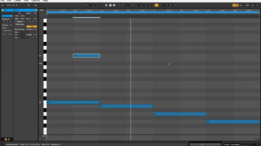Open the Groove None chooser
Image resolution: width=261 pixels, height=146 pixels.
pos(7,28)
